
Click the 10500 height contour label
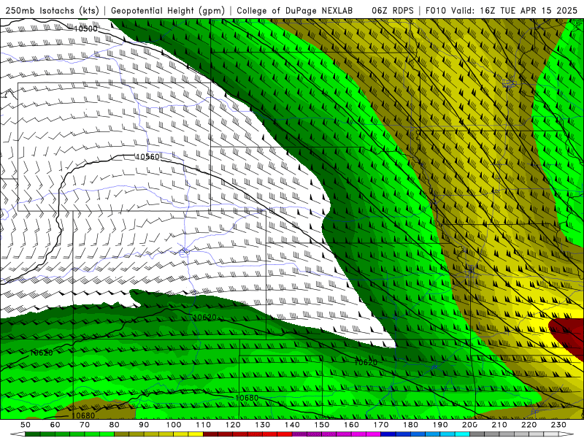pos(85,28)
